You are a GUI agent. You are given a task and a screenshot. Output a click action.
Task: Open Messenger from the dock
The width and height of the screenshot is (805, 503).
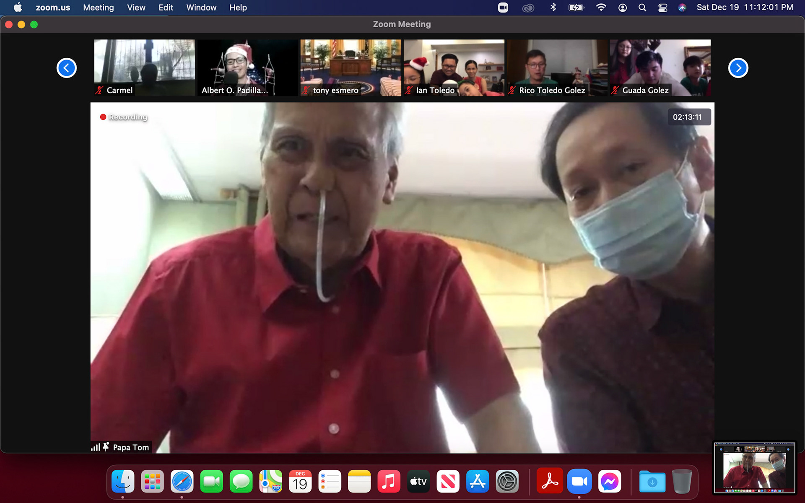point(609,482)
